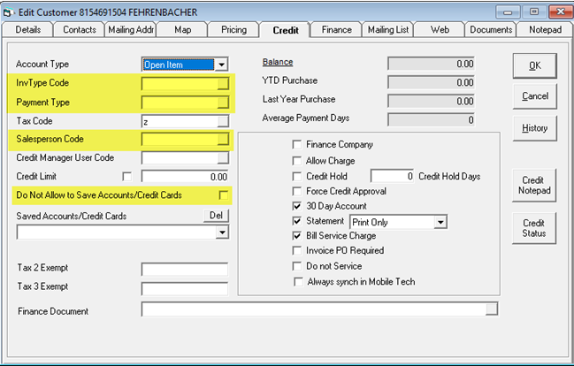Expand the Saved Accounts/Credit Cards dropdown
This screenshot has width=574, height=366.
pyautogui.click(x=222, y=233)
